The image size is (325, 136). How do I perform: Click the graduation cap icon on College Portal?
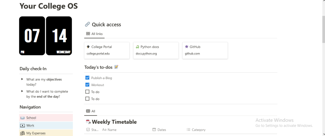click(88, 47)
